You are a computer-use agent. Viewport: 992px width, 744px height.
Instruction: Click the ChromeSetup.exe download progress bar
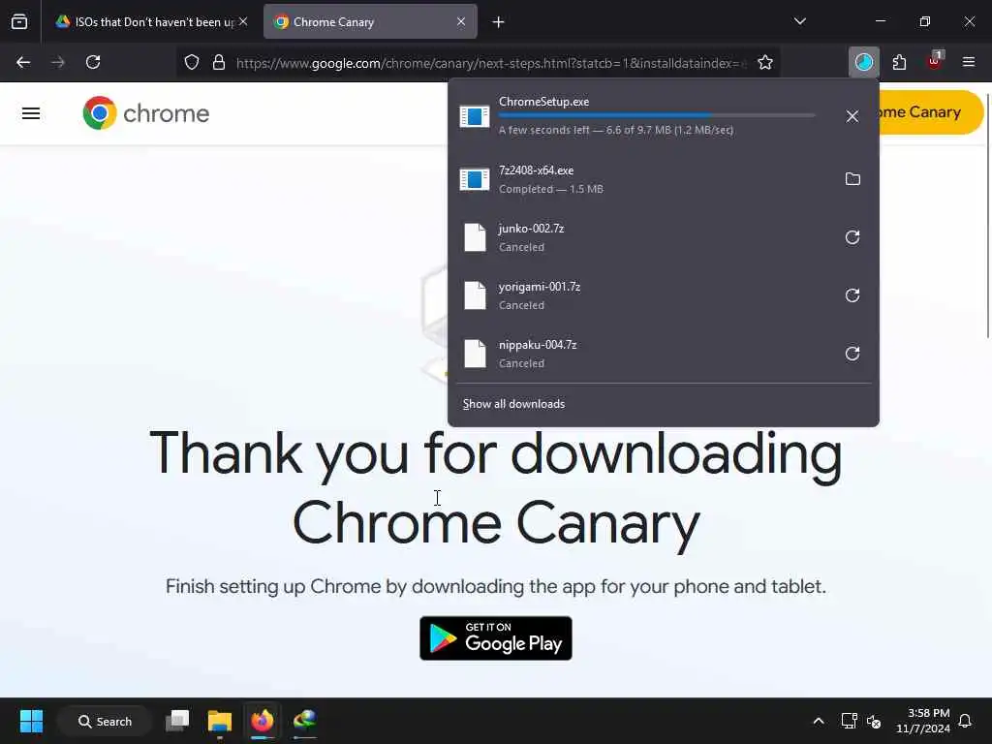pyautogui.click(x=657, y=115)
